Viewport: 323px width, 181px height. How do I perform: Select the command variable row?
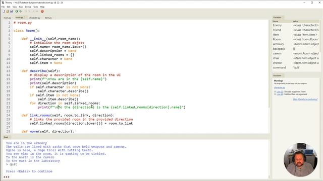[295, 67]
